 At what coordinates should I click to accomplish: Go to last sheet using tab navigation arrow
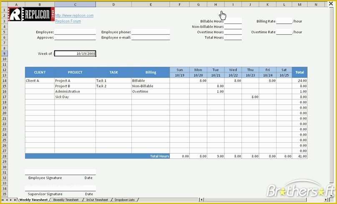(x=15, y=200)
